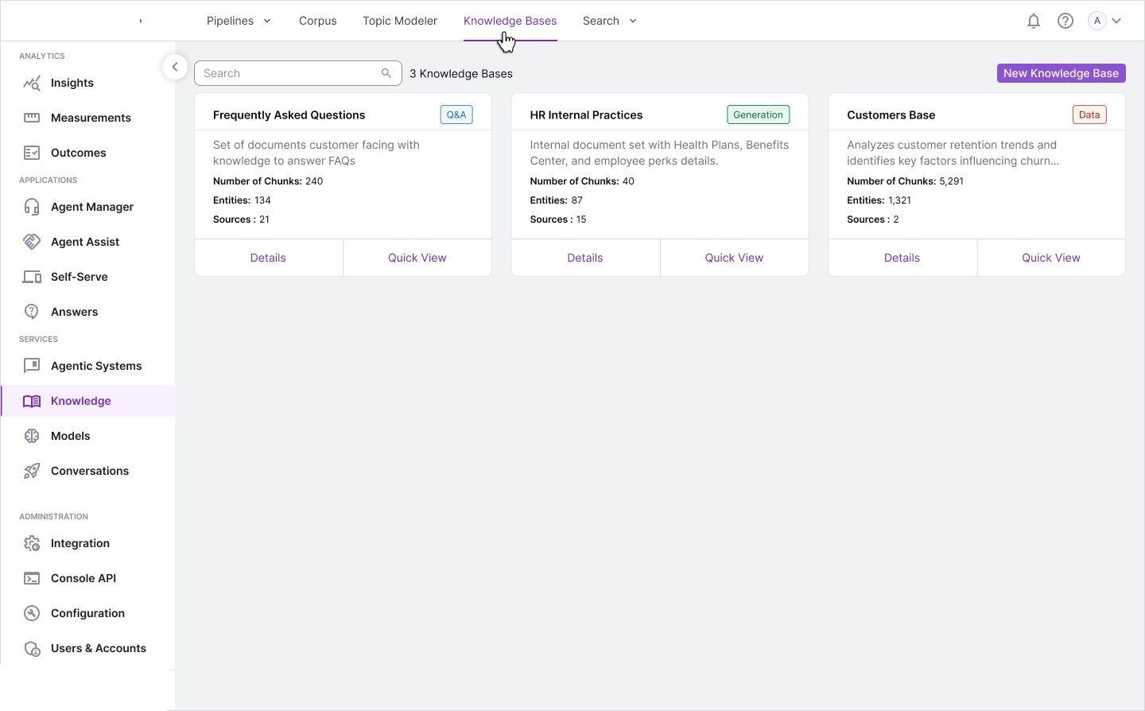Switch to the Topic Modeler tab
The width and height of the screenshot is (1145, 711).
click(400, 21)
